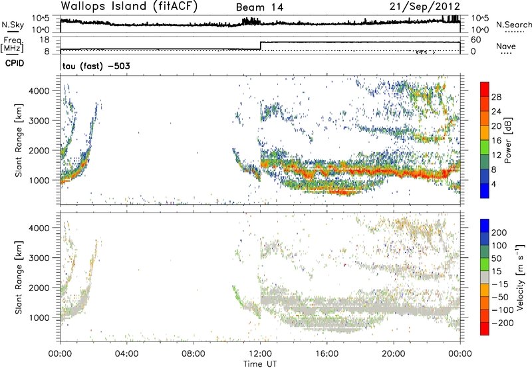Click the "3000" tick of the power panel
Viewport: 532px width, 368px height.
[39, 121]
